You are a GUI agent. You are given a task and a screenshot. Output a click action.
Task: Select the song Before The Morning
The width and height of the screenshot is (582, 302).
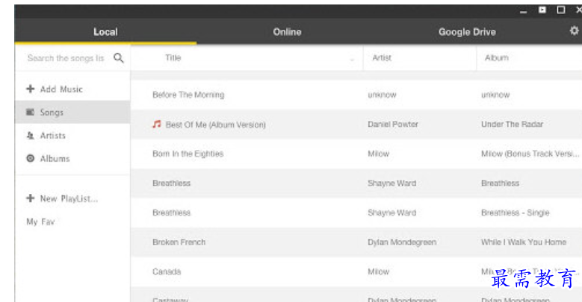356,95
